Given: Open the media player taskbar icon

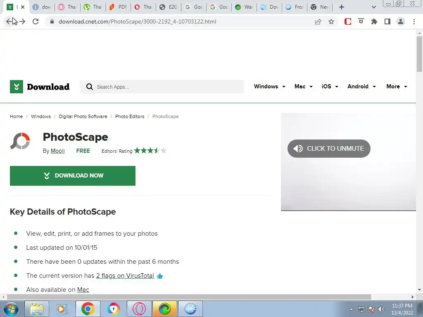Looking at the screenshot, I should click(x=62, y=309).
